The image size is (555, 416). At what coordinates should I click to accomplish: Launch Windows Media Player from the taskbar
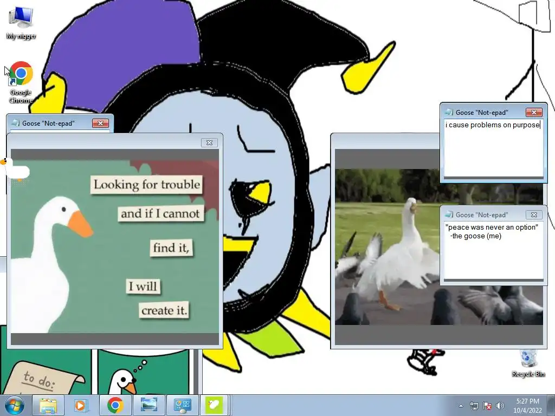[81, 405]
